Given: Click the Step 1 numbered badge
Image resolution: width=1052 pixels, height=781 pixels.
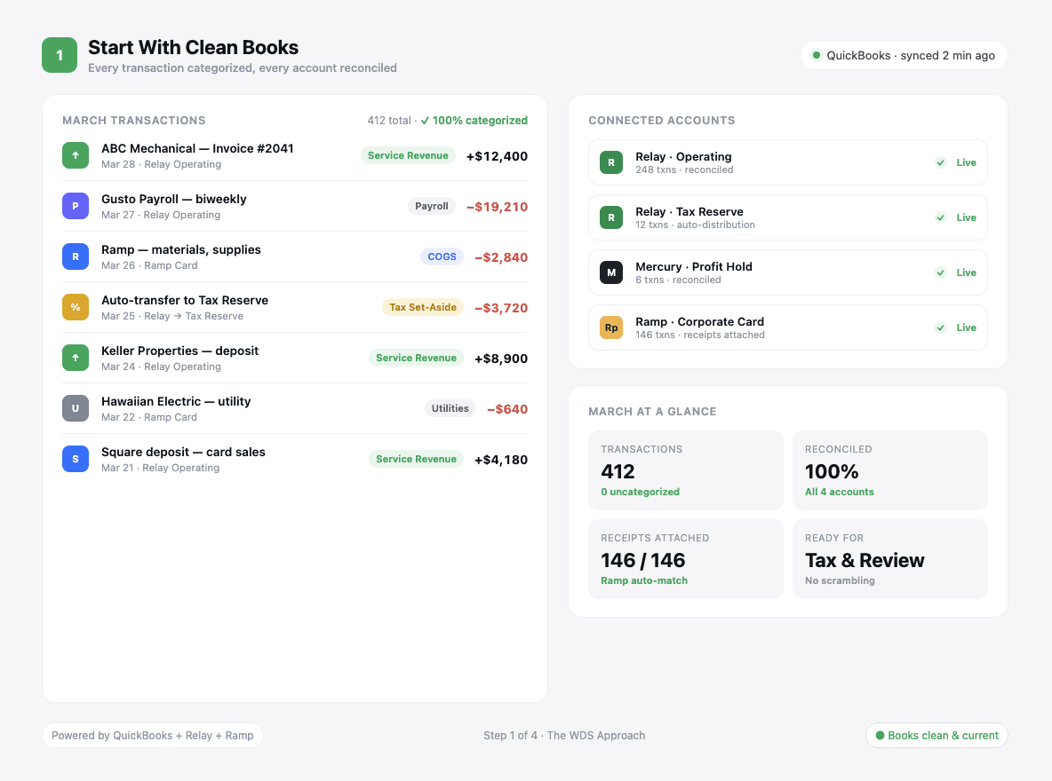Looking at the screenshot, I should click(x=59, y=54).
